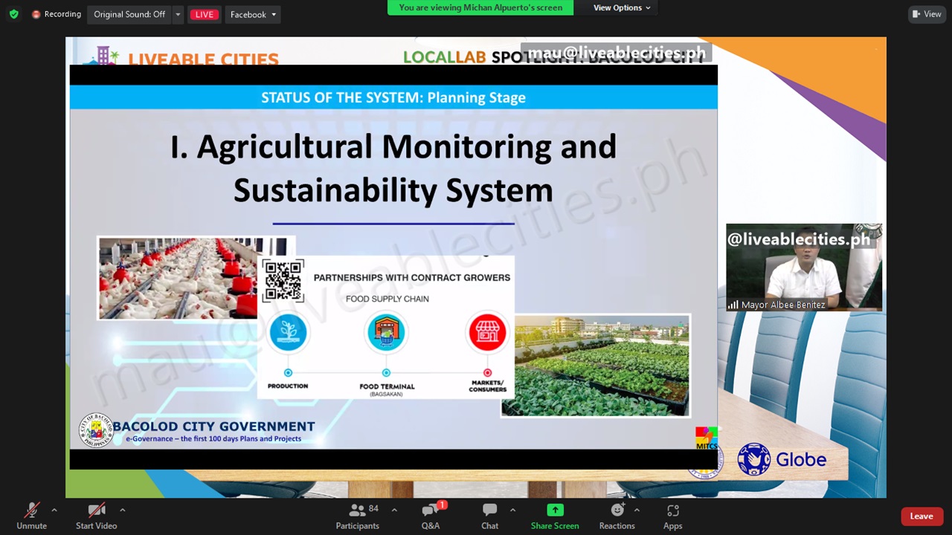This screenshot has width=952, height=535.
Task: Click the QR code on the slide
Action: point(283,280)
